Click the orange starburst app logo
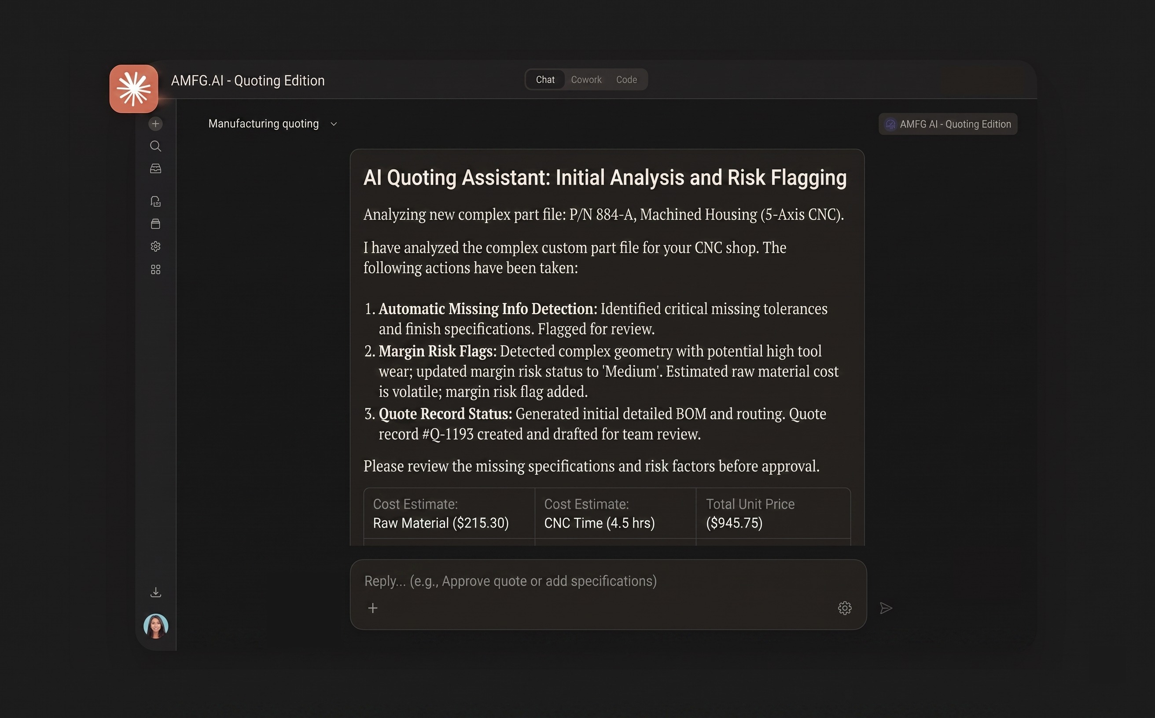 (x=133, y=89)
